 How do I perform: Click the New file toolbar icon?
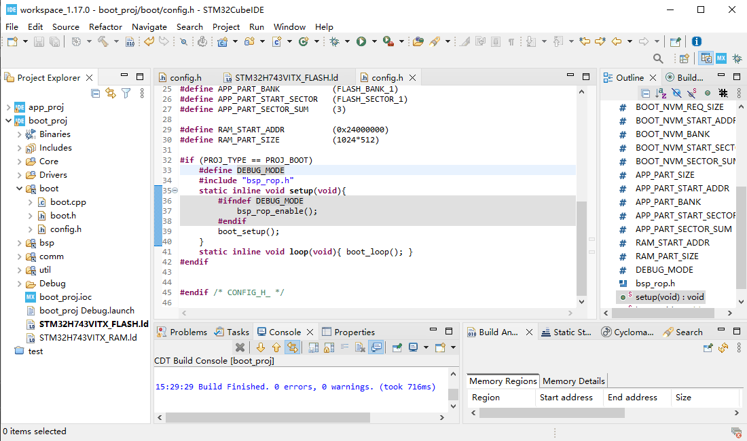coord(12,41)
